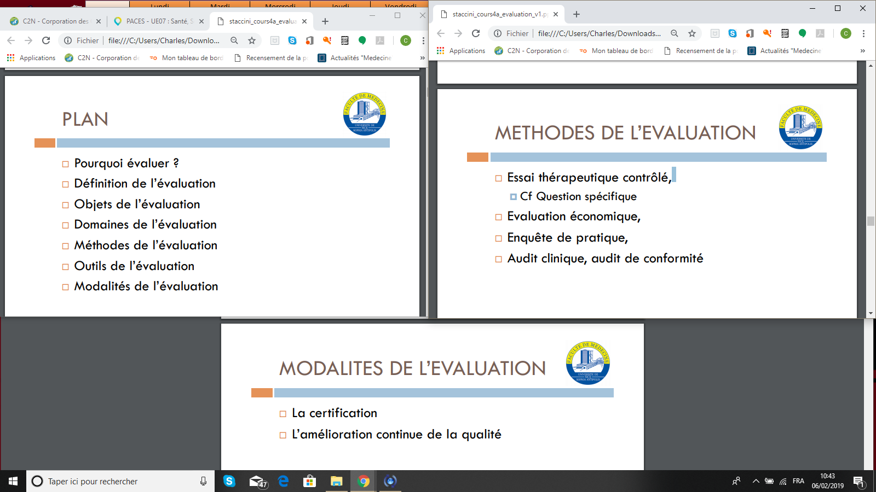Image resolution: width=876 pixels, height=492 pixels.
Task: Click the right window vertical scrollbar thumb
Action: coord(871,221)
